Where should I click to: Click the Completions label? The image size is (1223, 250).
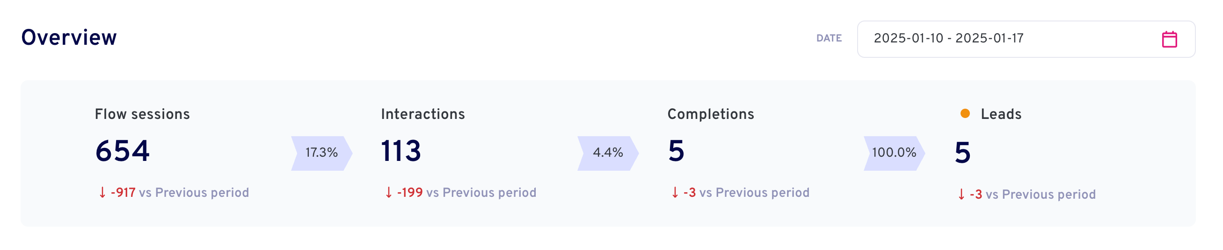[x=710, y=114]
